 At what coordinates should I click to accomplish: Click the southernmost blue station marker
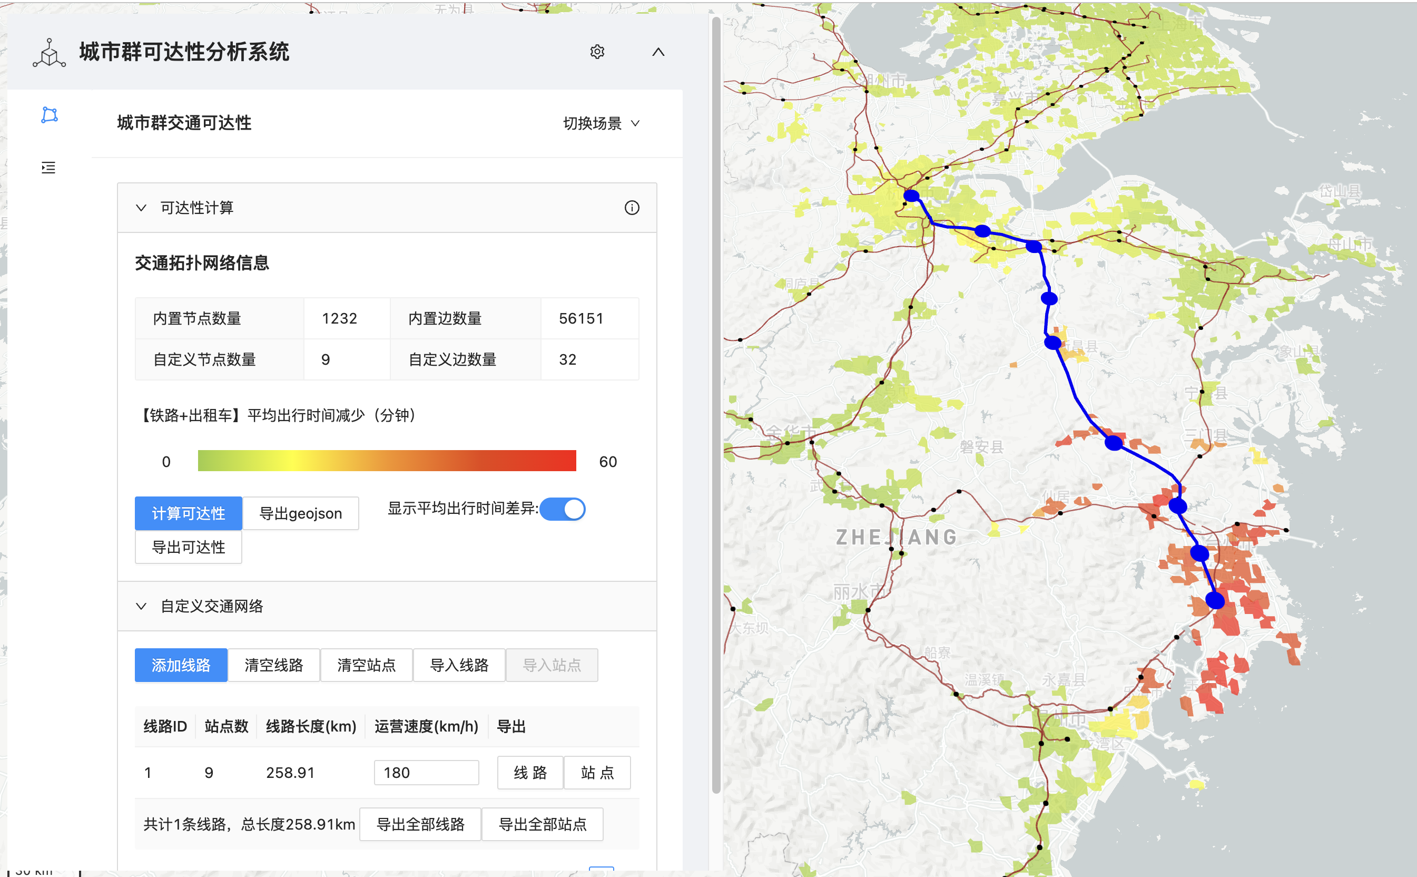(x=1215, y=600)
